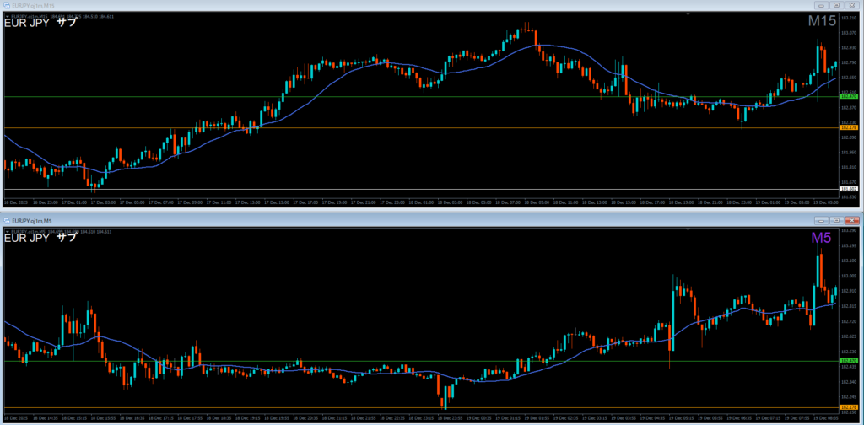Image resolution: width=864 pixels, height=425 pixels.
Task: Click the purple M5 timeframe label
Action: [821, 238]
